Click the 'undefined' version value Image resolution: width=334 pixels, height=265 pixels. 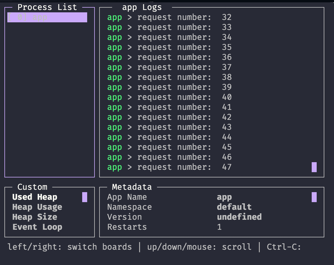pyautogui.click(x=239, y=217)
